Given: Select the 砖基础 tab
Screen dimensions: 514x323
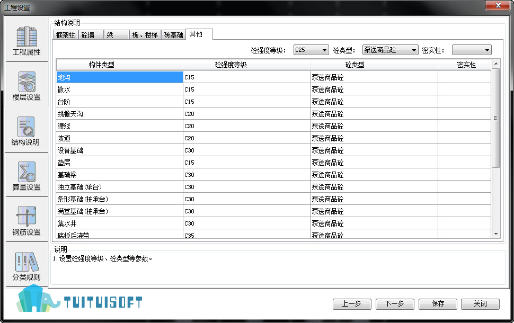Looking at the screenshot, I should pyautogui.click(x=173, y=35).
